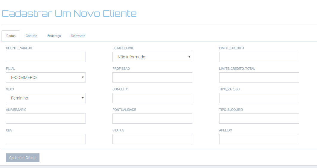Click the CLIENTE_VAREJO label
Viewport: 317px width, 168px height.
pyautogui.click(x=19, y=48)
